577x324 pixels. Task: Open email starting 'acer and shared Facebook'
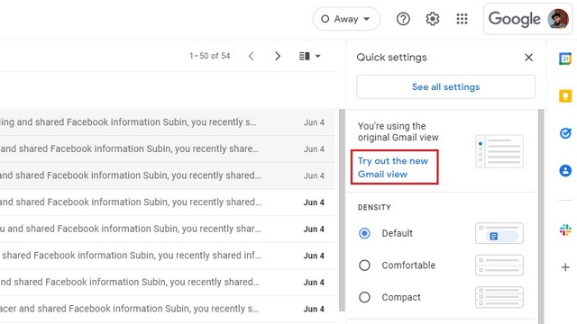point(168,309)
